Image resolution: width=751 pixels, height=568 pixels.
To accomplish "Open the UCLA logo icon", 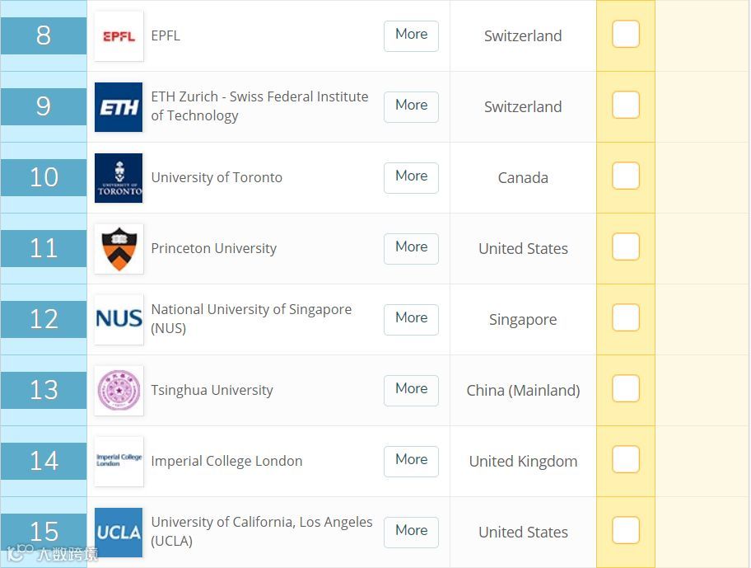I will click(119, 533).
